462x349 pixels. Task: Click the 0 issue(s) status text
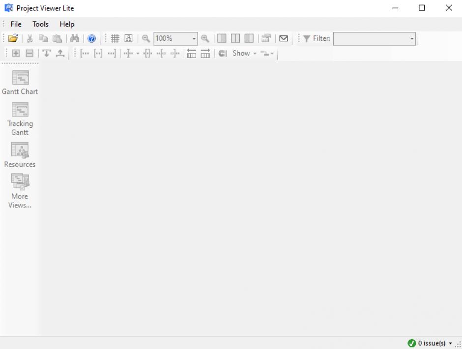click(432, 343)
